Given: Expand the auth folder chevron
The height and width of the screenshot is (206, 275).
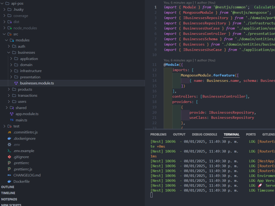Looking at the screenshot, I should pyautogui.click(x=9, y=46).
